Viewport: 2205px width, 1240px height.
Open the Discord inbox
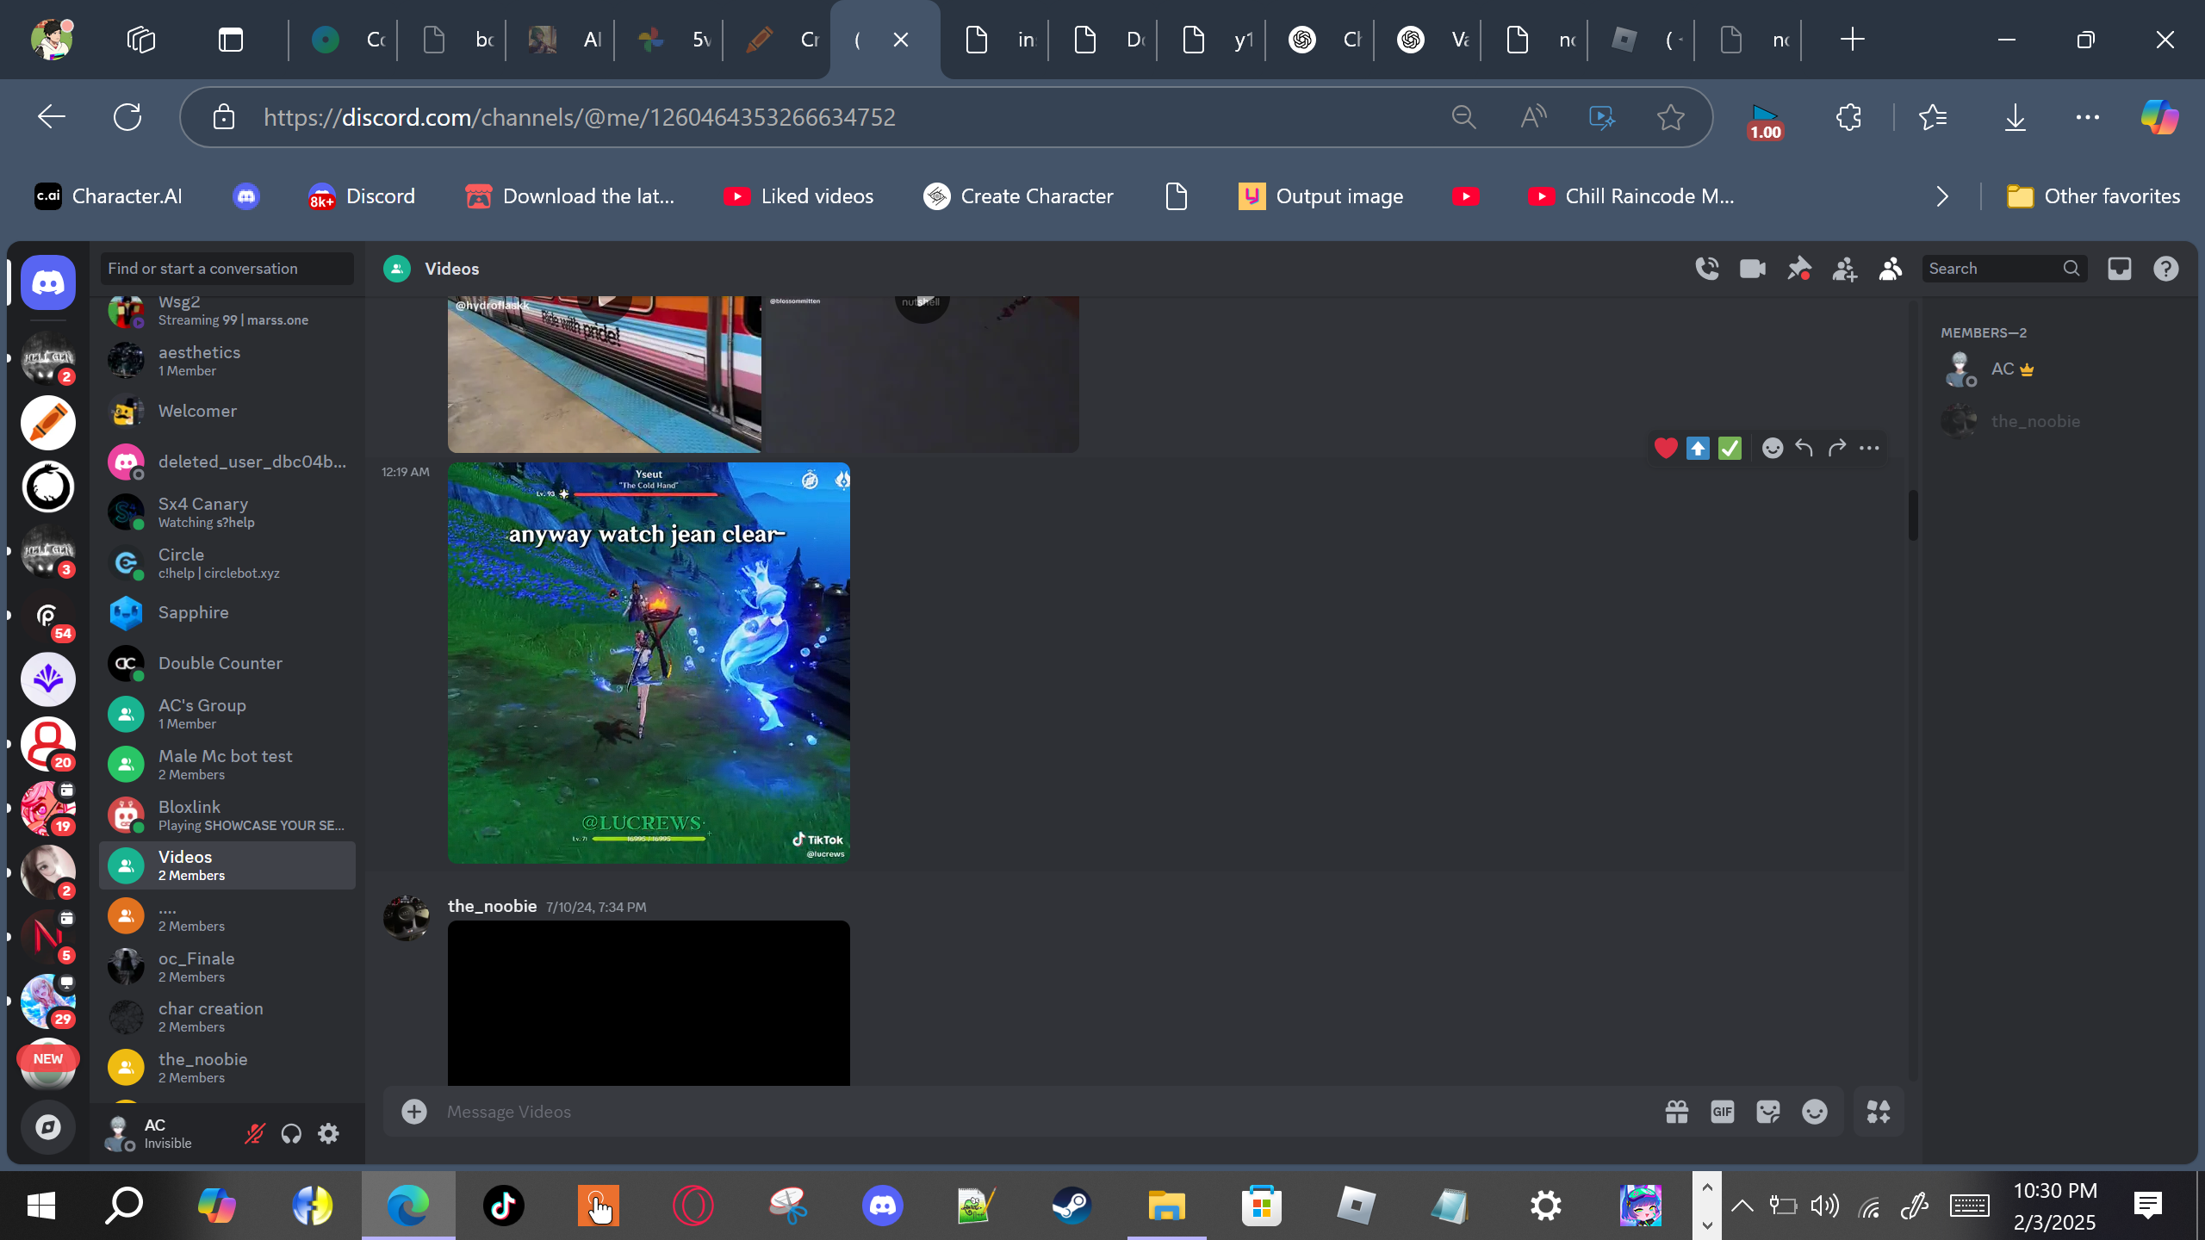[x=2120, y=269]
